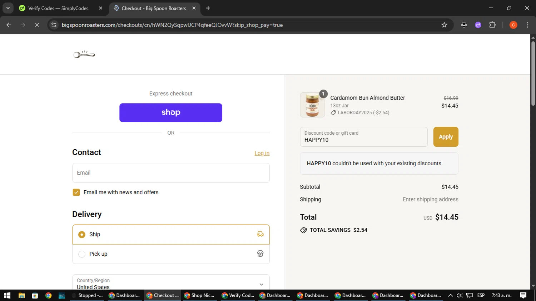Open the Chrome three-dot menu
This screenshot has height=301, width=536.
point(527,25)
